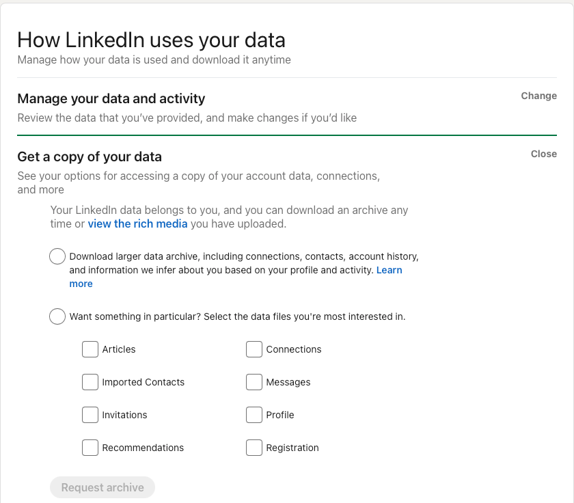
Task: Collapse 'Get a copy of your data' heading
Action: pyautogui.click(x=89, y=157)
